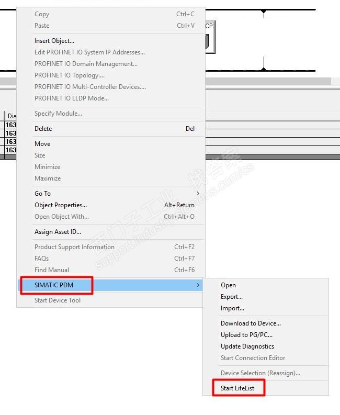Image resolution: width=340 pixels, height=415 pixels.
Task: Choose Minimize in the context menu
Action: click(x=110, y=167)
